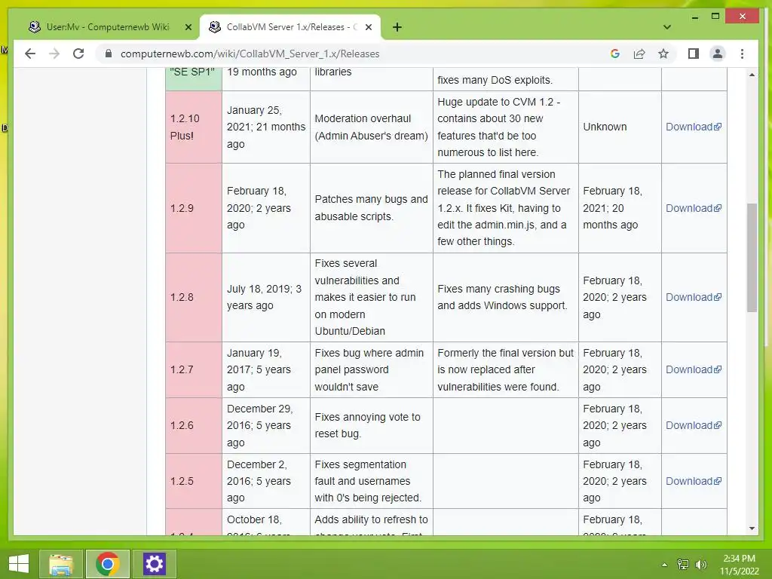Click "Fixes many crashing bugs" description cell

(506, 297)
